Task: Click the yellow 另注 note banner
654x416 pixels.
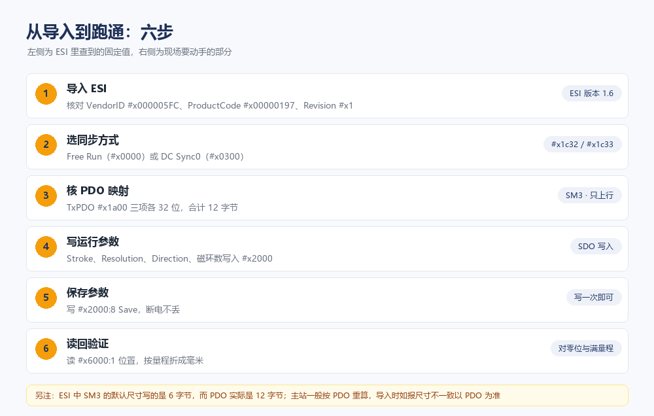Action: pos(327,396)
